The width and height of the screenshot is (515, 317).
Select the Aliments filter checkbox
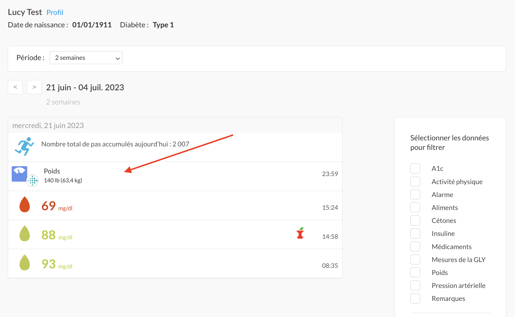pyautogui.click(x=415, y=207)
